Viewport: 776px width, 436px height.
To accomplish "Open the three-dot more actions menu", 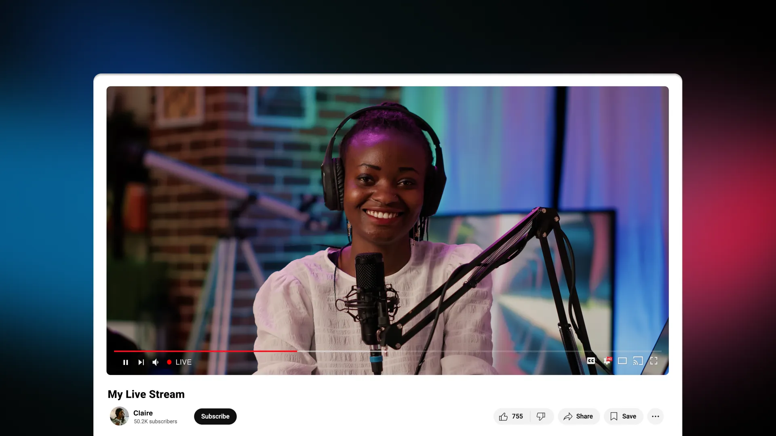I will tap(655, 416).
